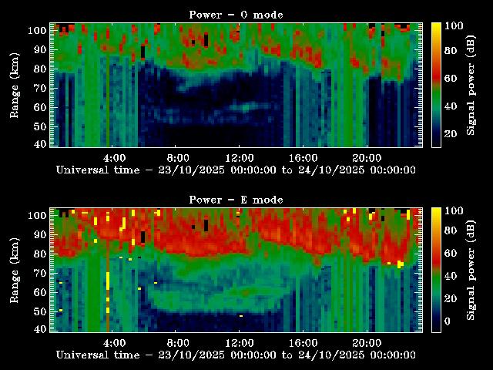Viewport: 493px width, 370px height.
Task: Select the O mode signal power colorbar
Action: 435,85
